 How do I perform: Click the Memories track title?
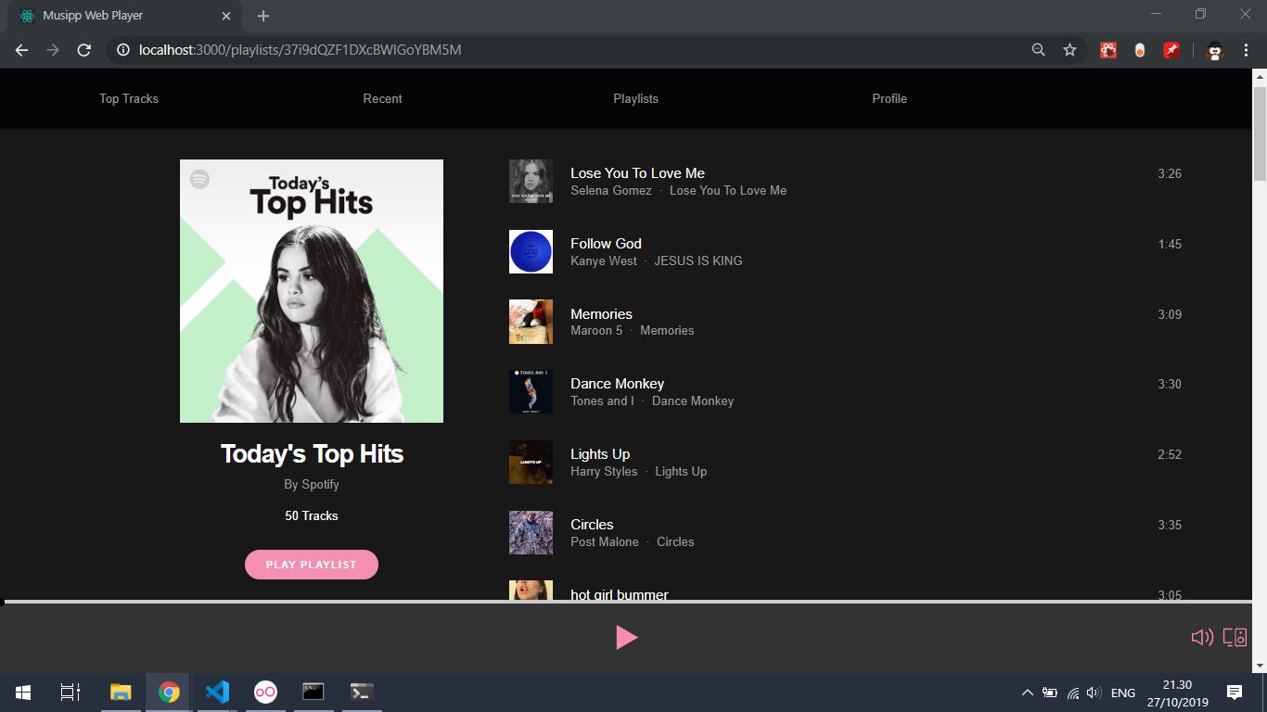coord(601,314)
